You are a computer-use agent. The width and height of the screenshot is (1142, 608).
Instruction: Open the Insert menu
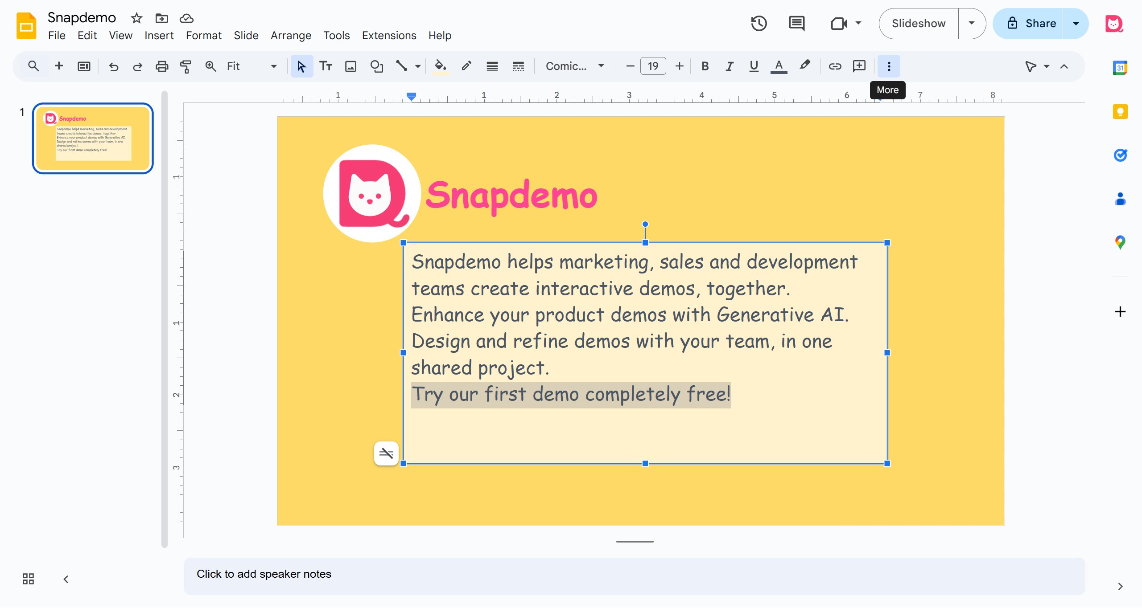click(x=159, y=35)
